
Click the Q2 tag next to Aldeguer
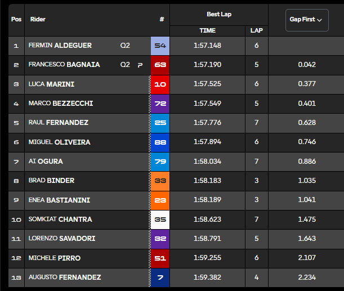click(125, 46)
